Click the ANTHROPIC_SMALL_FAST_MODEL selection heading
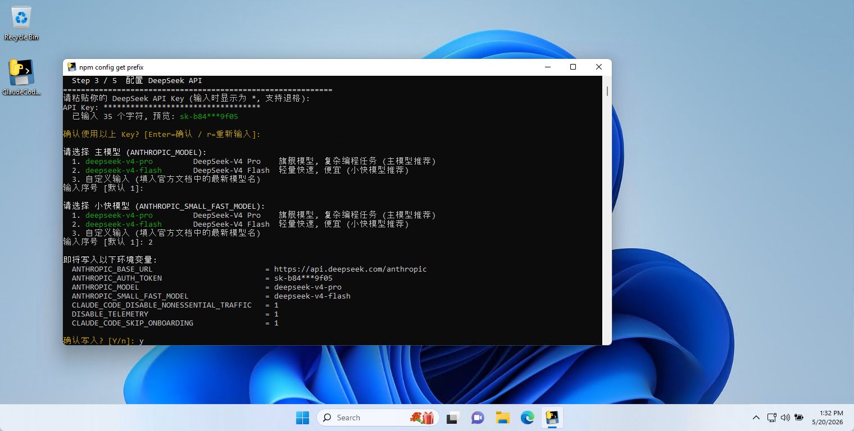The height and width of the screenshot is (431, 854). (164, 207)
